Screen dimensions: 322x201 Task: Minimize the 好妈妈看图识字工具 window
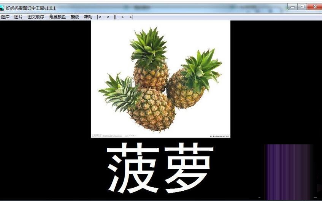tap(293, 7)
